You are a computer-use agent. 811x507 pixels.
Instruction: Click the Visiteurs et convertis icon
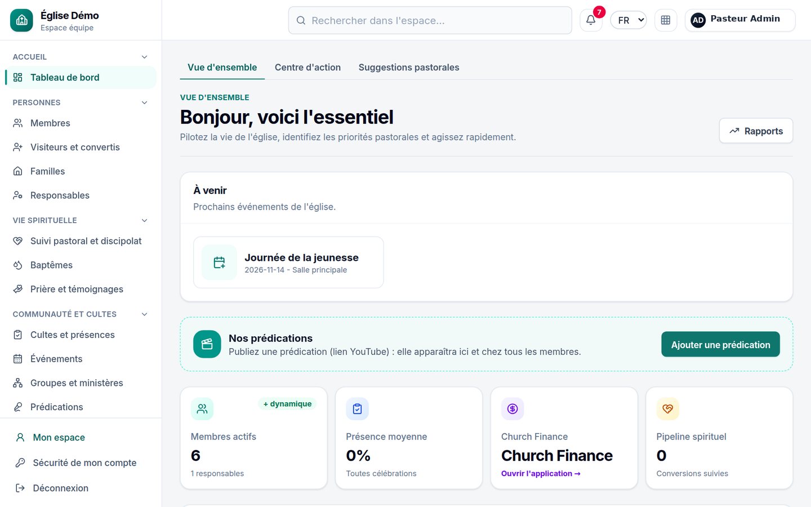click(x=18, y=147)
